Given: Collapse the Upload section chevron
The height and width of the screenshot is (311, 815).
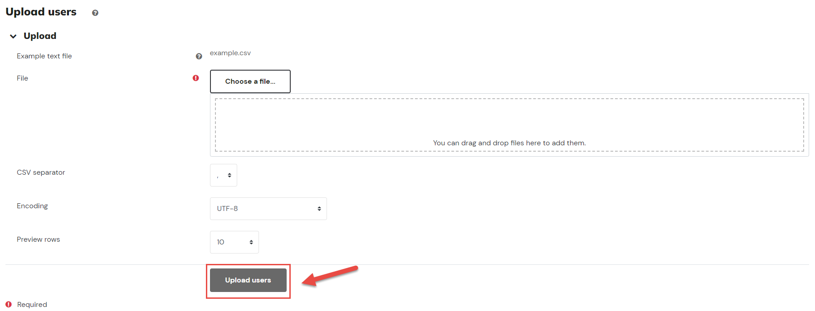Looking at the screenshot, I should point(13,36).
